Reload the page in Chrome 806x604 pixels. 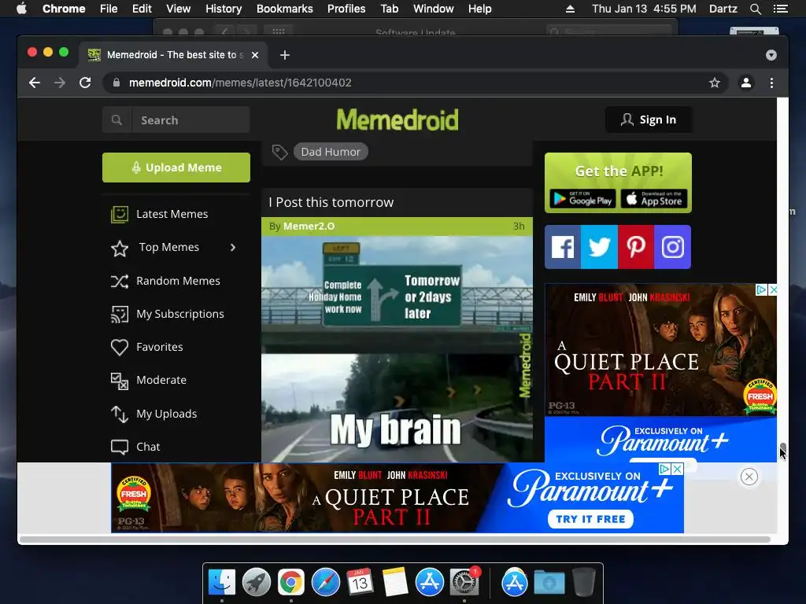point(85,83)
